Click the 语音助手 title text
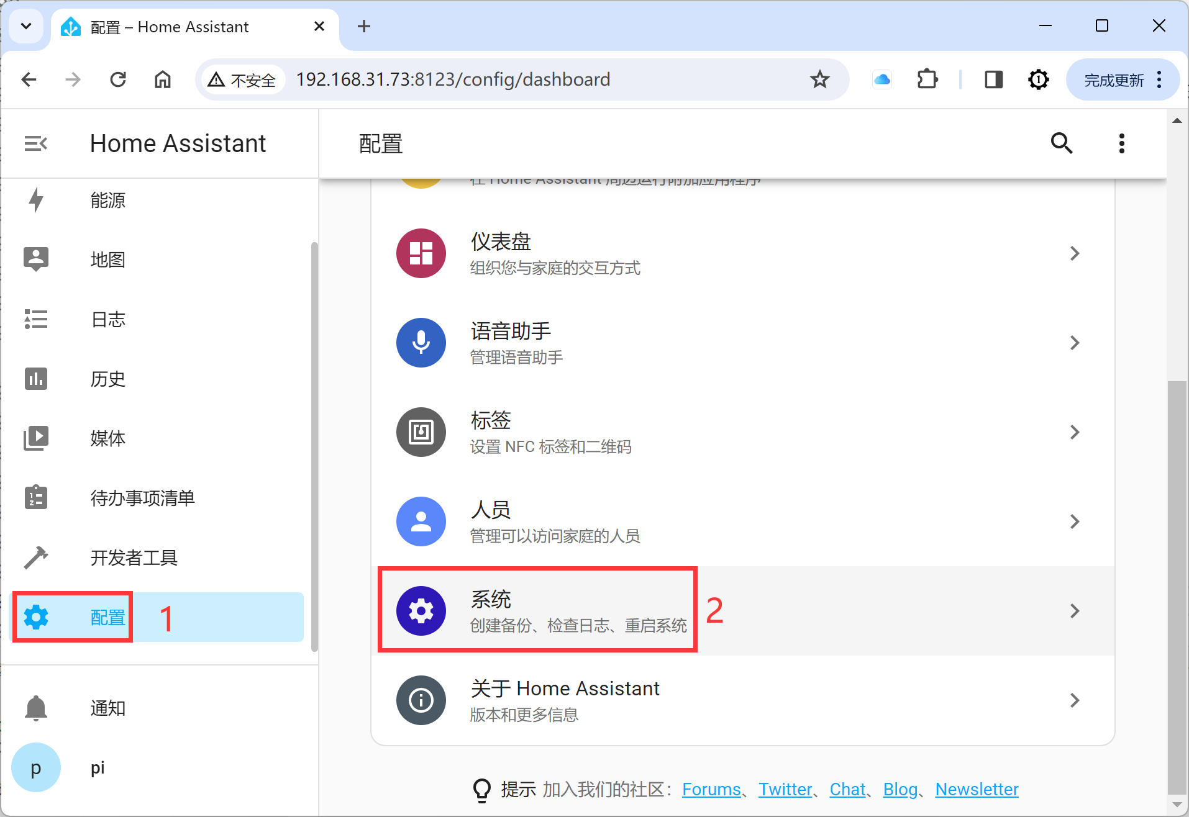This screenshot has width=1189, height=817. point(511,331)
